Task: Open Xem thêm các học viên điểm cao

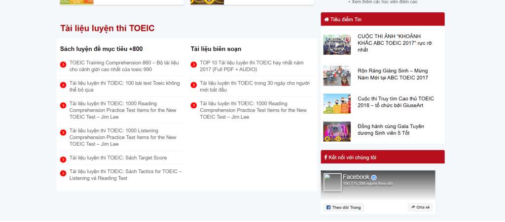Action: tap(383, 2)
